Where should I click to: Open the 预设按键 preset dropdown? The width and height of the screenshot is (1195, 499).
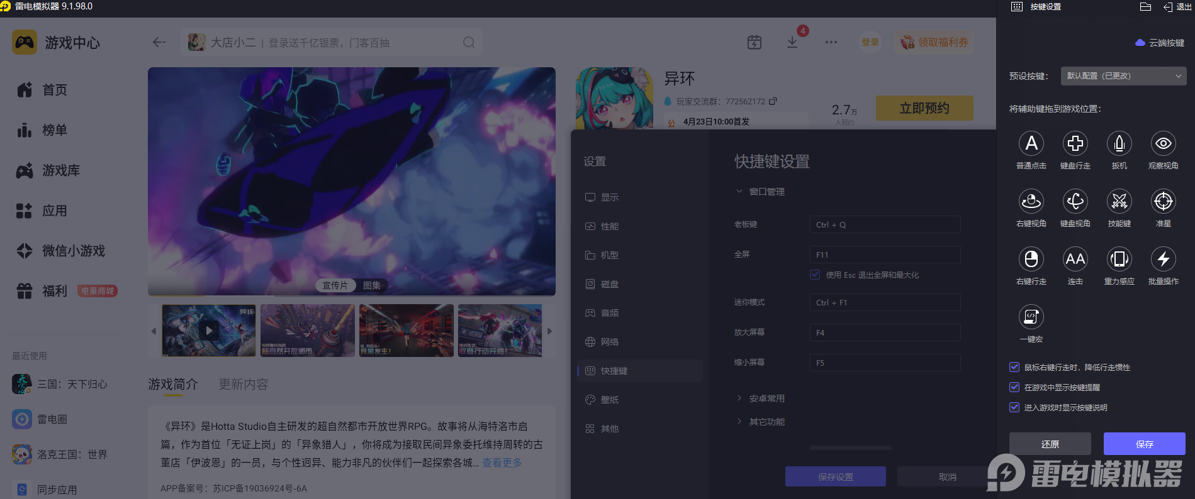(x=1123, y=76)
